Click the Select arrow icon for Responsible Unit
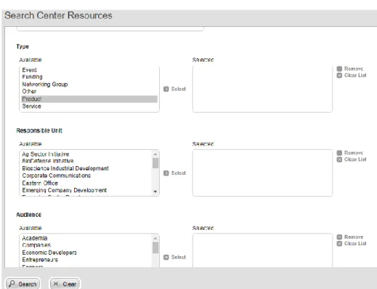The image size is (377, 289). pos(166,173)
